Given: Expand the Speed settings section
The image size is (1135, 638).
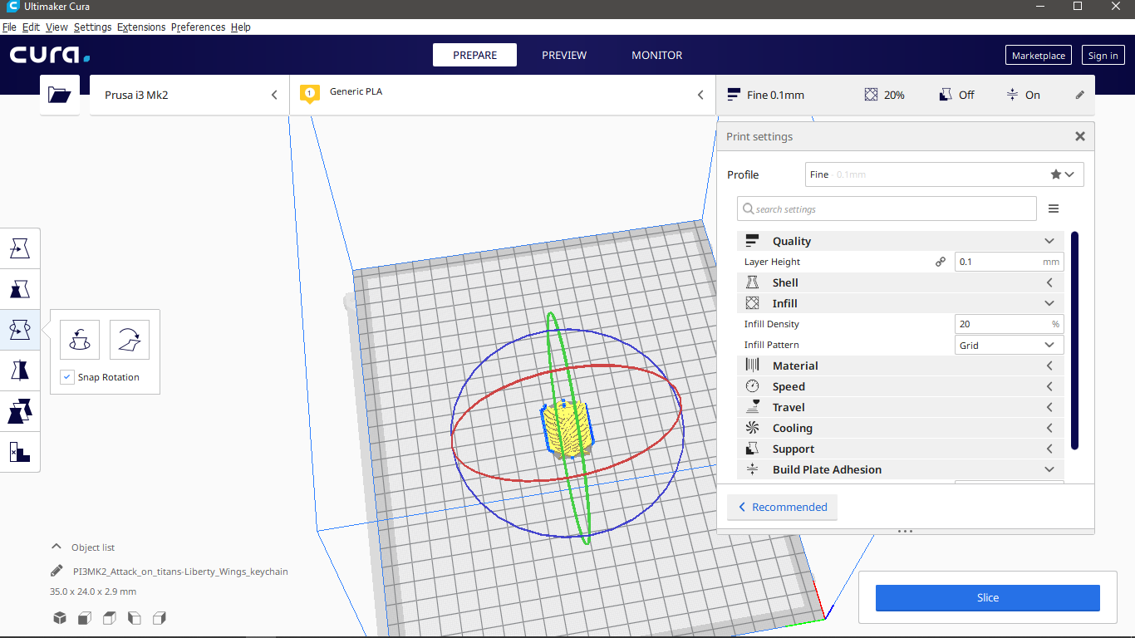Looking at the screenshot, I should tap(900, 386).
